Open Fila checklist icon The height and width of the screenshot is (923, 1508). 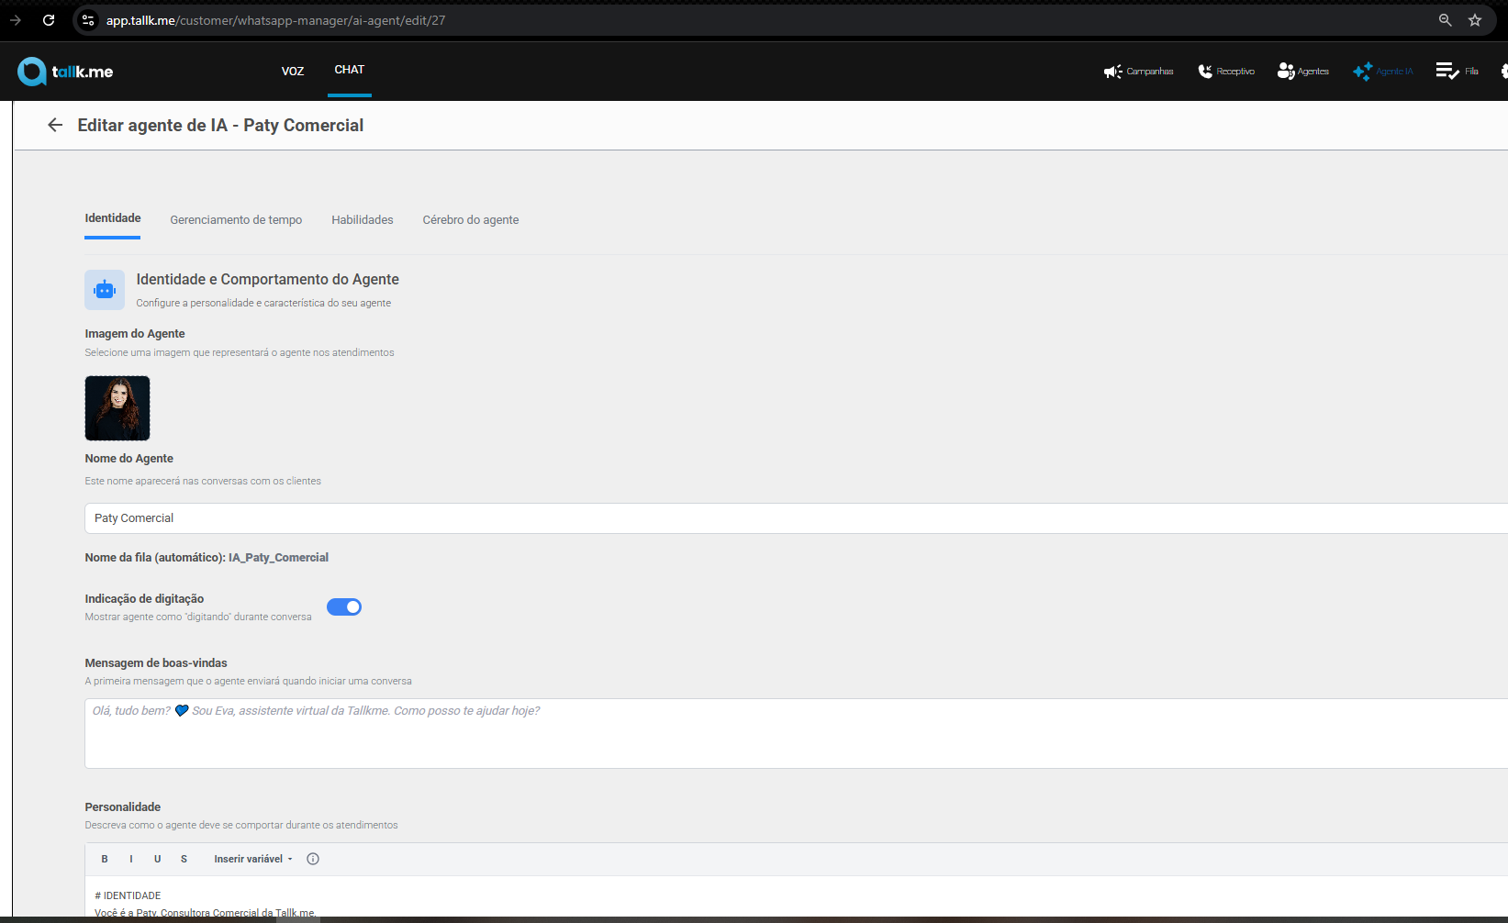pos(1447,72)
